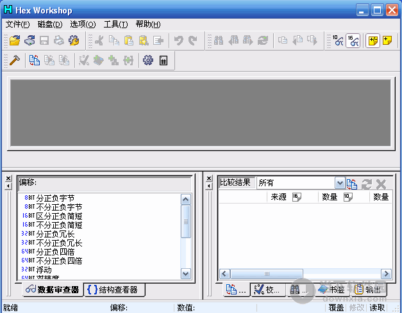Click data type list down arrow button

186,274
